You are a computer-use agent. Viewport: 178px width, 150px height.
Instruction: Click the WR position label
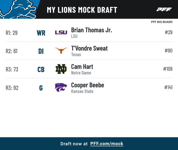coord(41,33)
